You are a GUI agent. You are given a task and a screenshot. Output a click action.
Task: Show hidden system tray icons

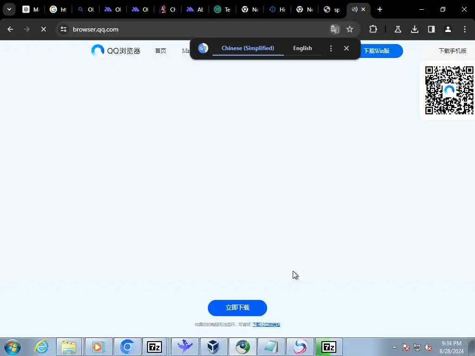[394, 347]
